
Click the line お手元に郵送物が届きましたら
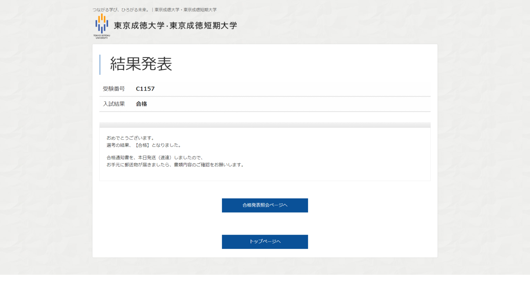[176, 165]
